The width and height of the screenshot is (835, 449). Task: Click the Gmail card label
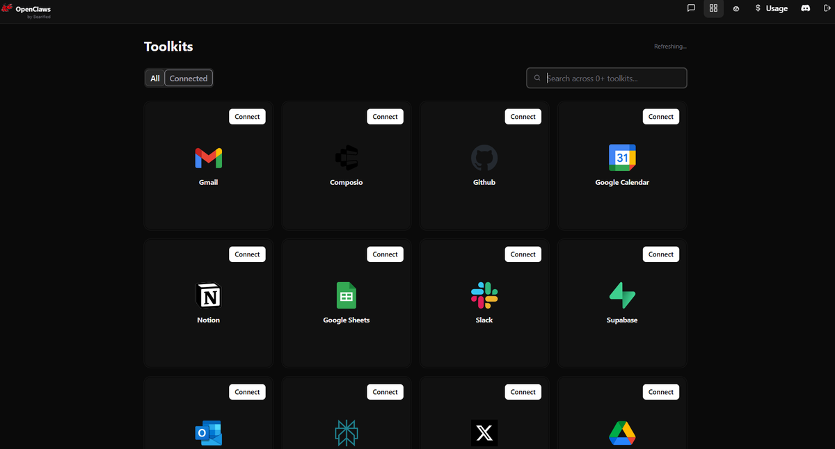209,182
